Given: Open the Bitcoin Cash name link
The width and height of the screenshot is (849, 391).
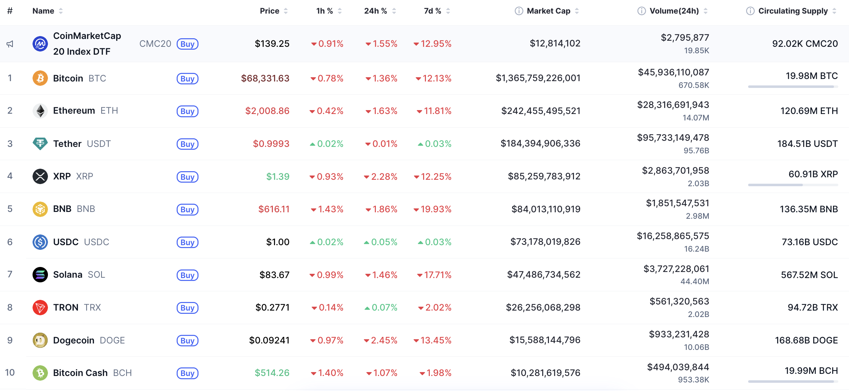Looking at the screenshot, I should pyautogui.click(x=80, y=373).
